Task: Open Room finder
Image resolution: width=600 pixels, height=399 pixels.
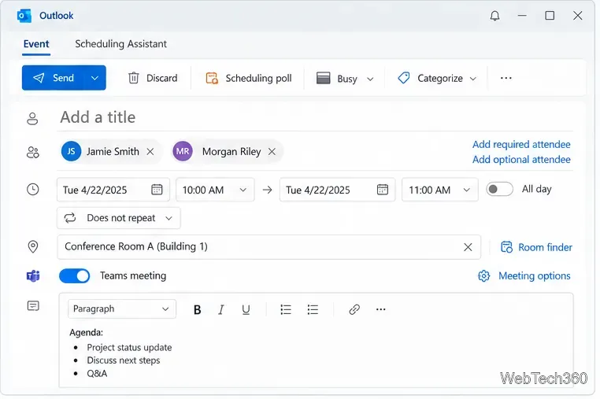Action: coord(536,247)
